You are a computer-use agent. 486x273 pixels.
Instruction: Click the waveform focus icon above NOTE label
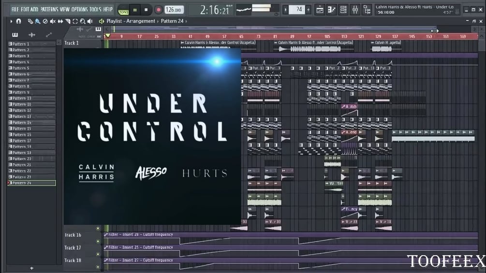[80, 29]
